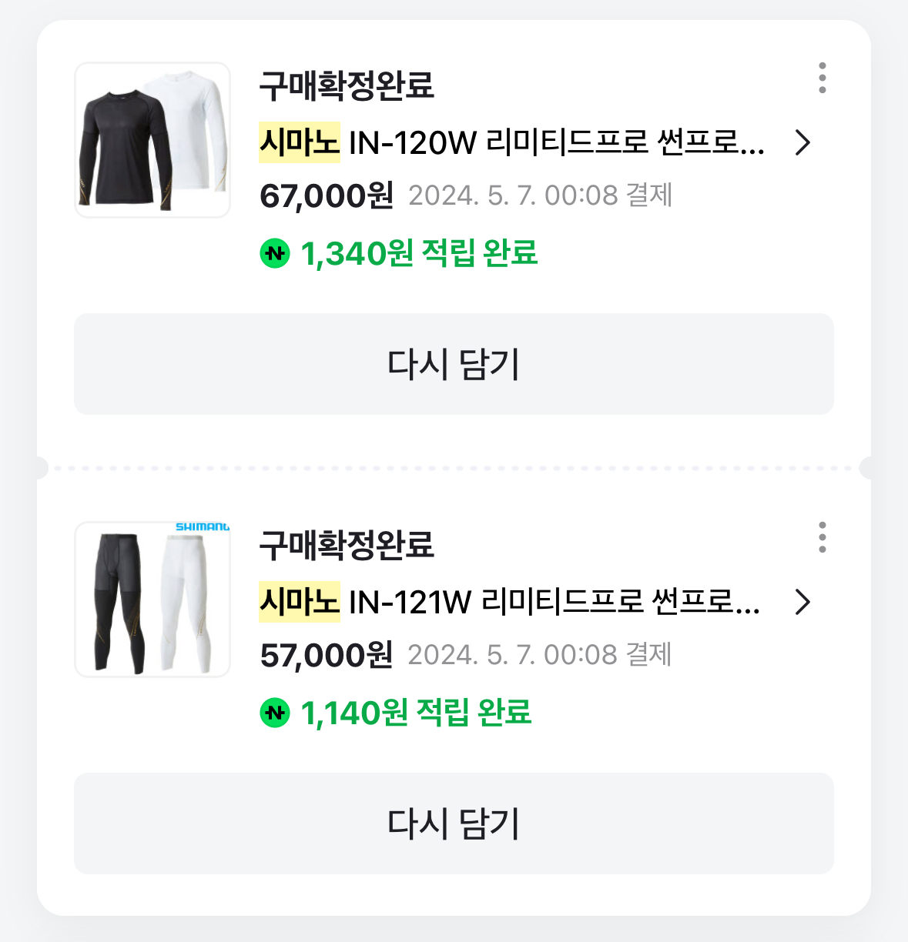Click the Naver Pay icon beside 1,340원
This screenshot has width=908, height=942.
tap(275, 253)
